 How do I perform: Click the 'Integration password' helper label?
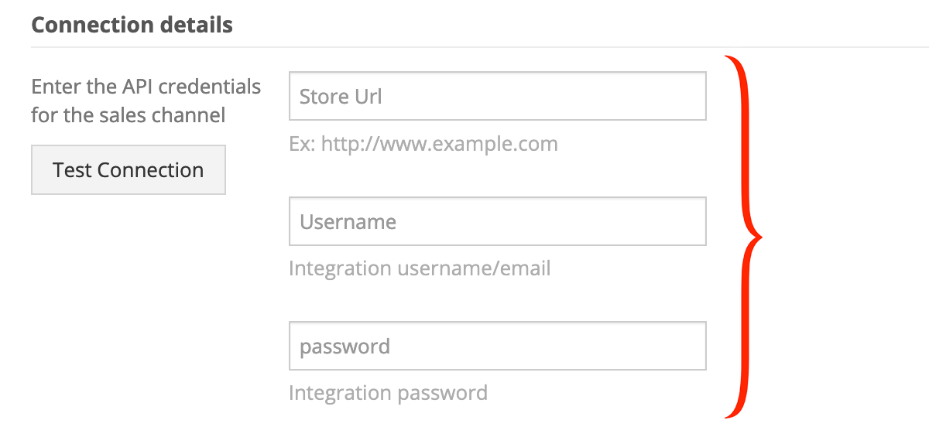pos(388,393)
